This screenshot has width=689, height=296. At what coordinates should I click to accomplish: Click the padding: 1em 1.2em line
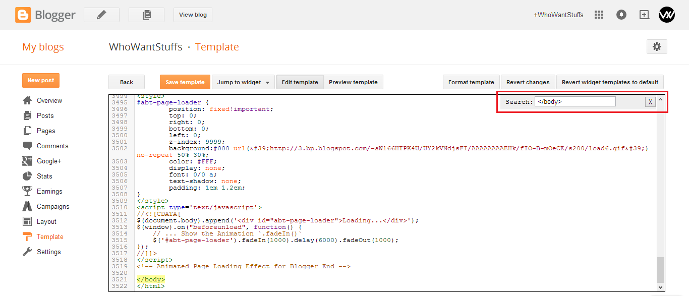coord(207,188)
